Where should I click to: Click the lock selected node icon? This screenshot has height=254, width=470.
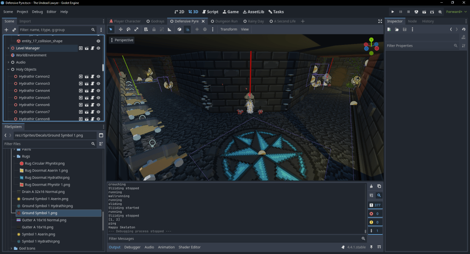point(153,29)
